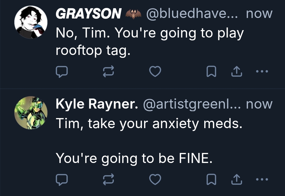Like Kyle Rayner's tweet
The width and height of the screenshot is (285, 196).
pos(155,180)
